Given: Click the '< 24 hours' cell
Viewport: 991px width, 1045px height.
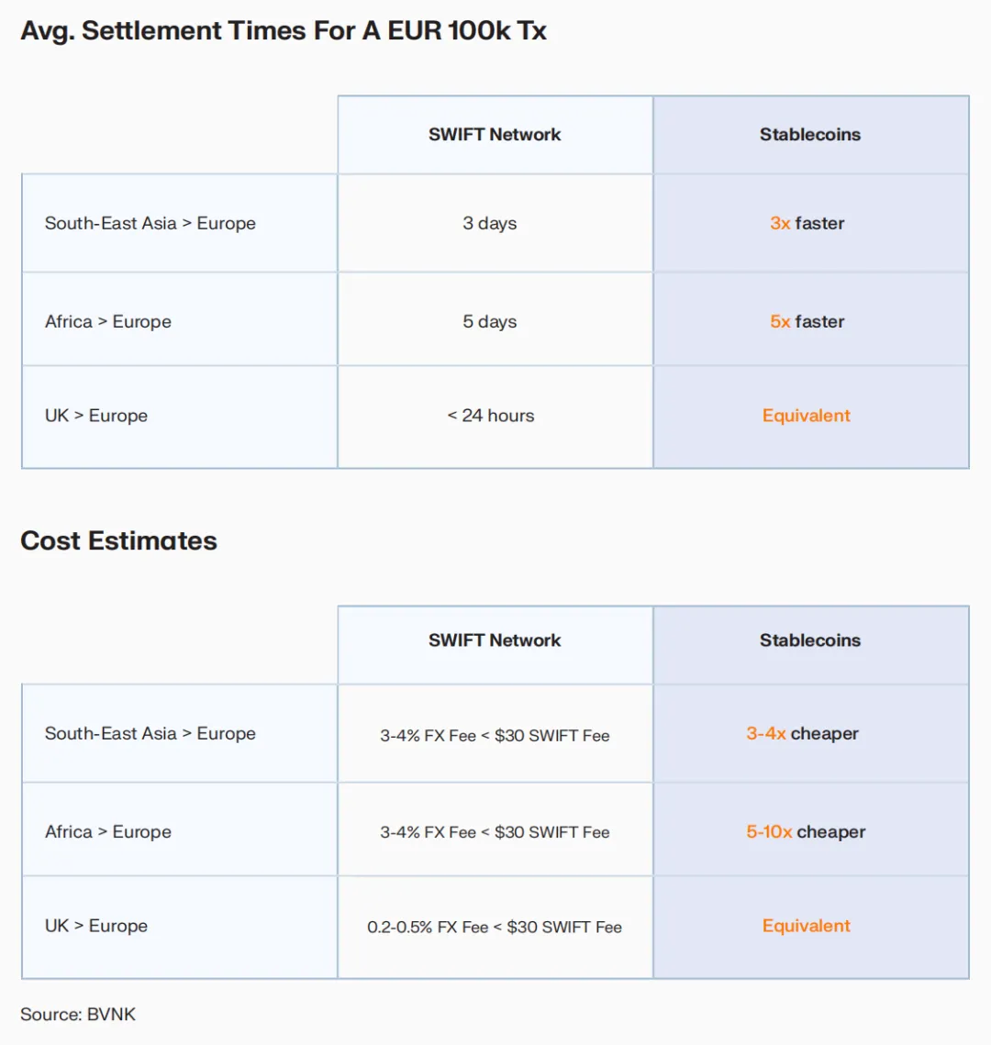Looking at the screenshot, I should pyautogui.click(x=491, y=416).
